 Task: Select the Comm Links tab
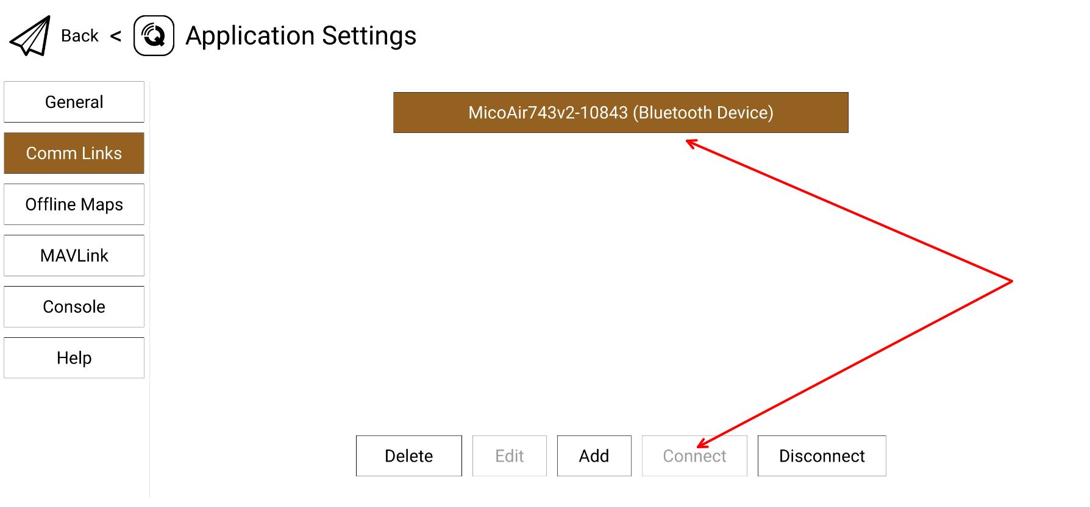tap(74, 153)
